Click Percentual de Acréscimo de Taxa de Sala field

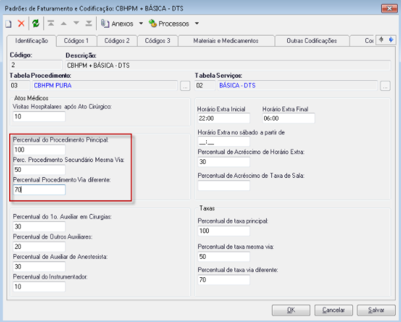(x=224, y=186)
